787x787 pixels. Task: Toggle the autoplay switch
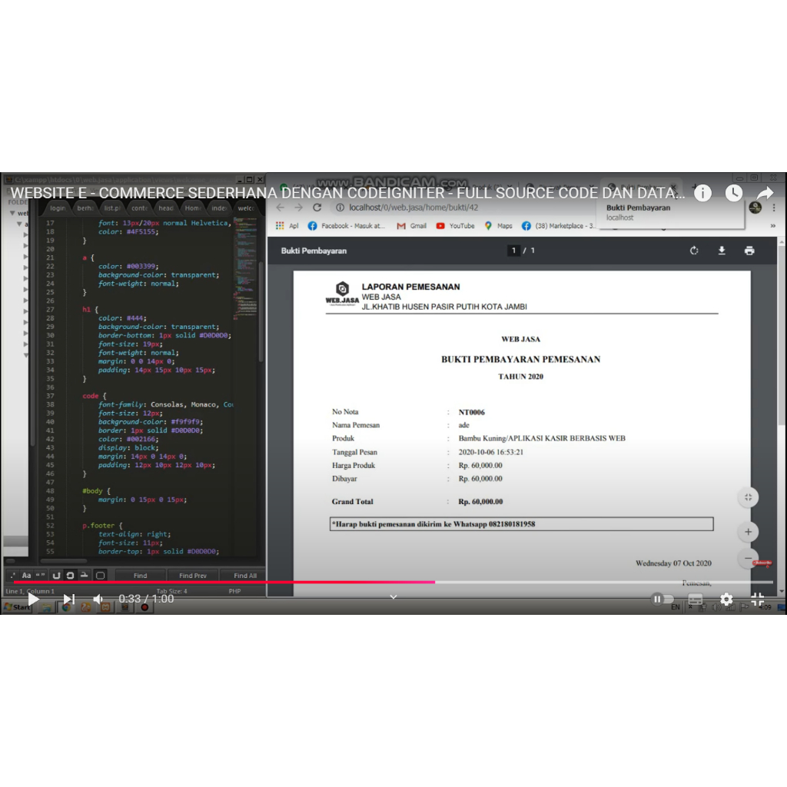pyautogui.click(x=662, y=599)
